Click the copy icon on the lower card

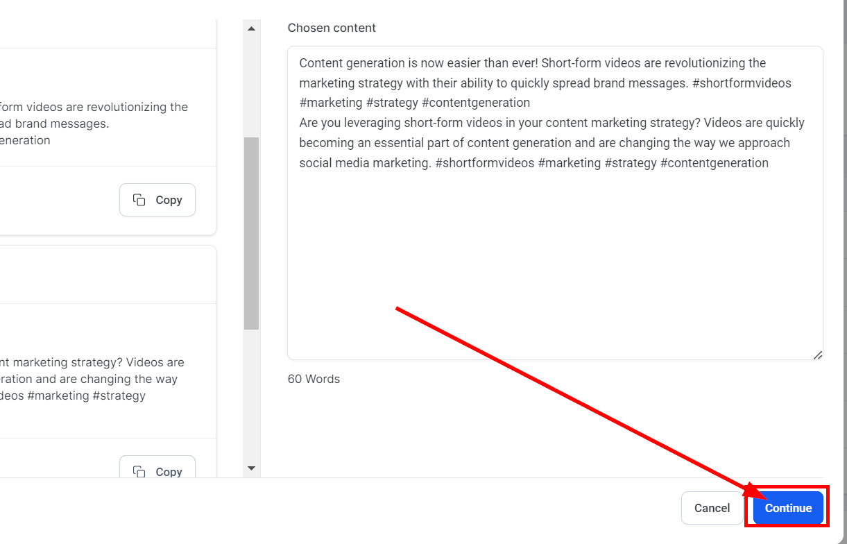139,471
